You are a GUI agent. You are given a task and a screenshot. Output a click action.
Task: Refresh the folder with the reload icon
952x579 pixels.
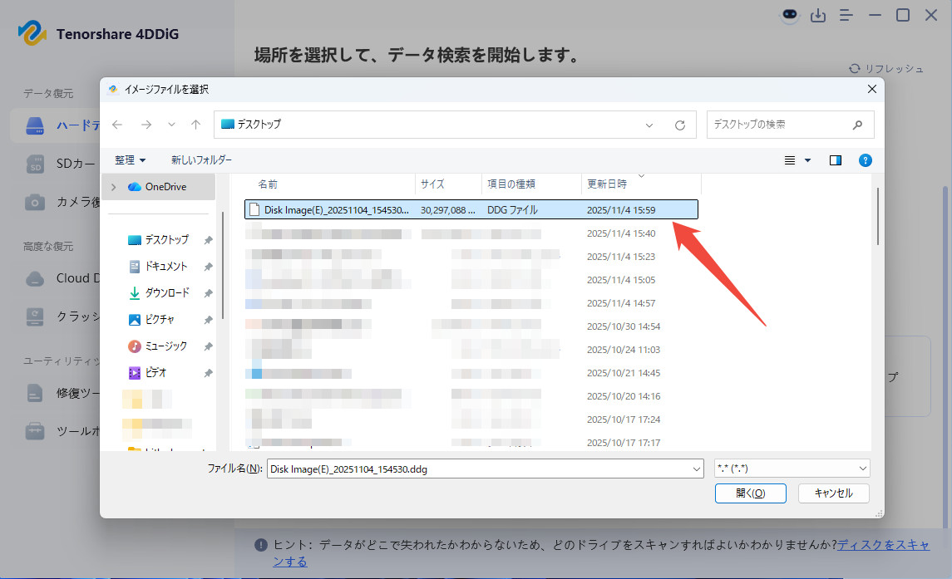coord(680,125)
